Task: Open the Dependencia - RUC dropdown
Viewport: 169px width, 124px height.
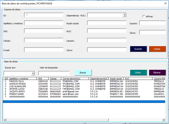Action: tap(124, 15)
